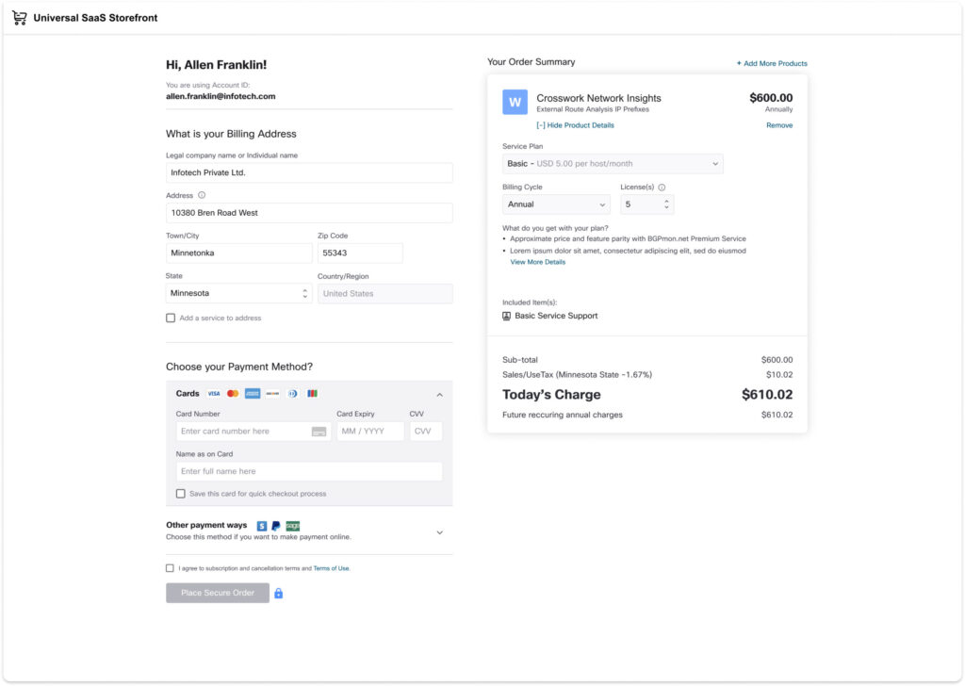965x686 pixels.
Task: Open the Billing Cycle dropdown
Action: coord(555,204)
